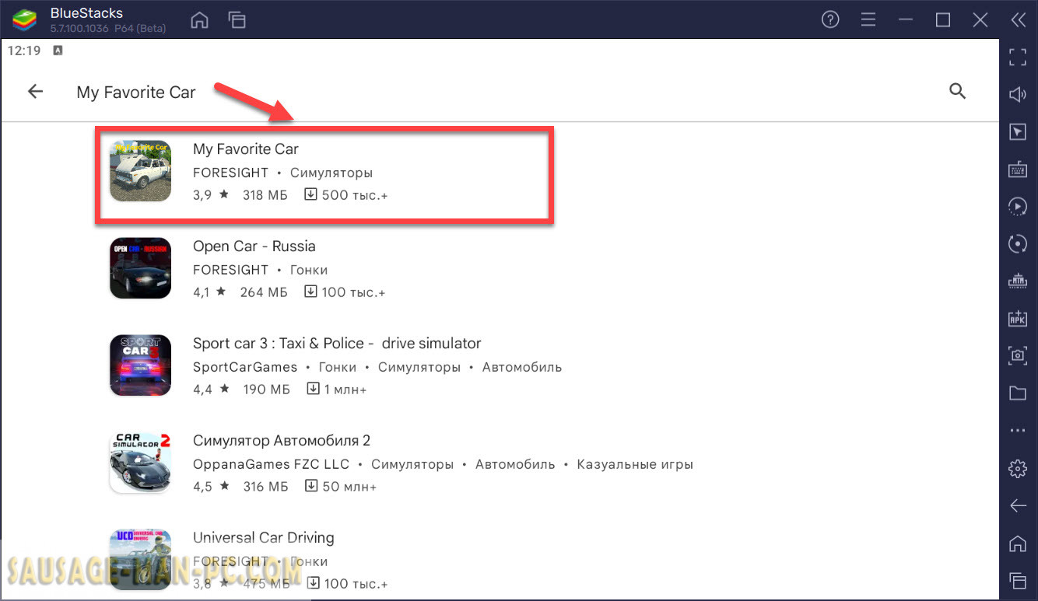
Task: Enter fullscreen mode from the side toolbar
Action: coord(1018,57)
